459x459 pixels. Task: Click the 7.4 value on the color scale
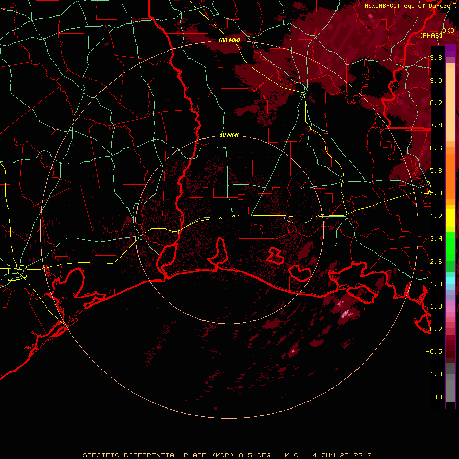(436, 125)
